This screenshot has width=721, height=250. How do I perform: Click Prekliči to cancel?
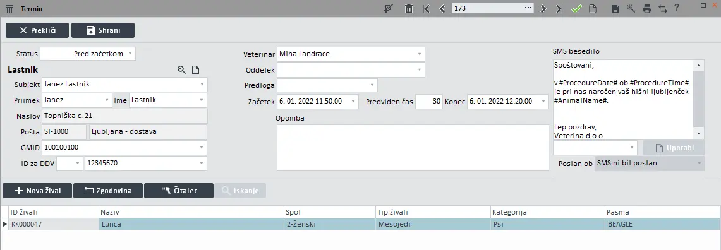tap(37, 30)
